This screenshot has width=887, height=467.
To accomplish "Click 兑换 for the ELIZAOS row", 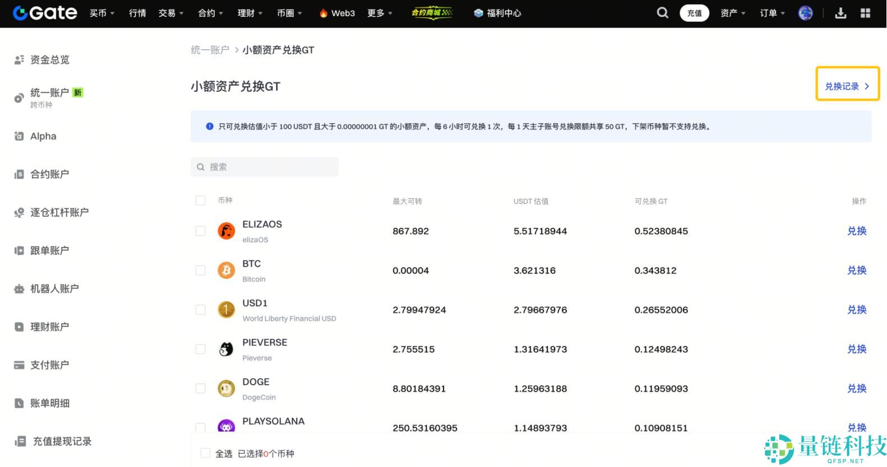I will click(857, 231).
